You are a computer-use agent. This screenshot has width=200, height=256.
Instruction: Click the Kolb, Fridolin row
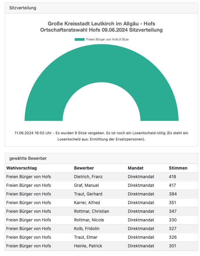[102, 229]
